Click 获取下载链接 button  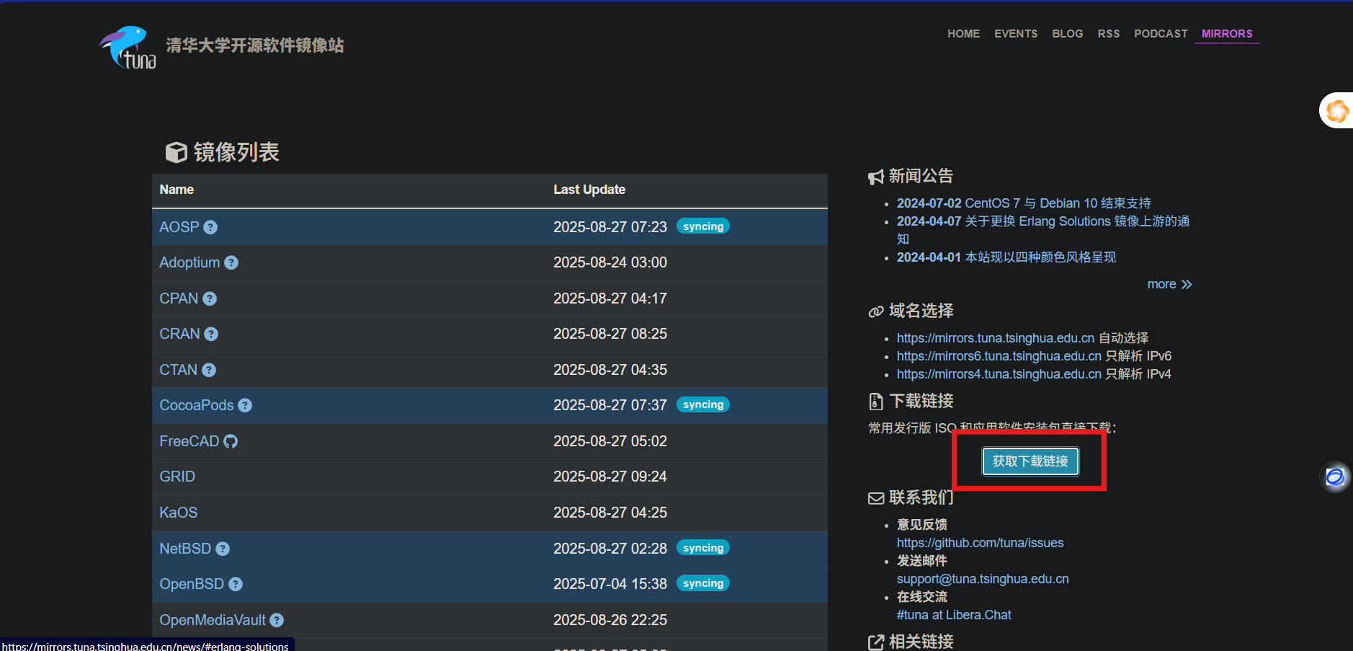(1030, 461)
